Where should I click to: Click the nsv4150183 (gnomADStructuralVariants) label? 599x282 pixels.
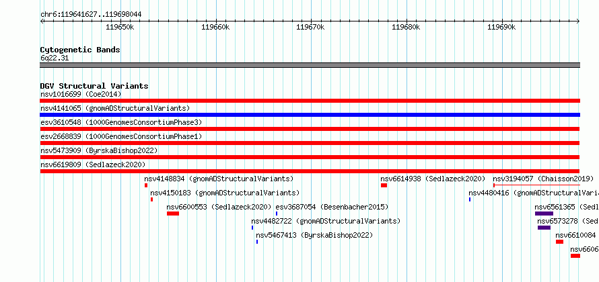point(225,193)
